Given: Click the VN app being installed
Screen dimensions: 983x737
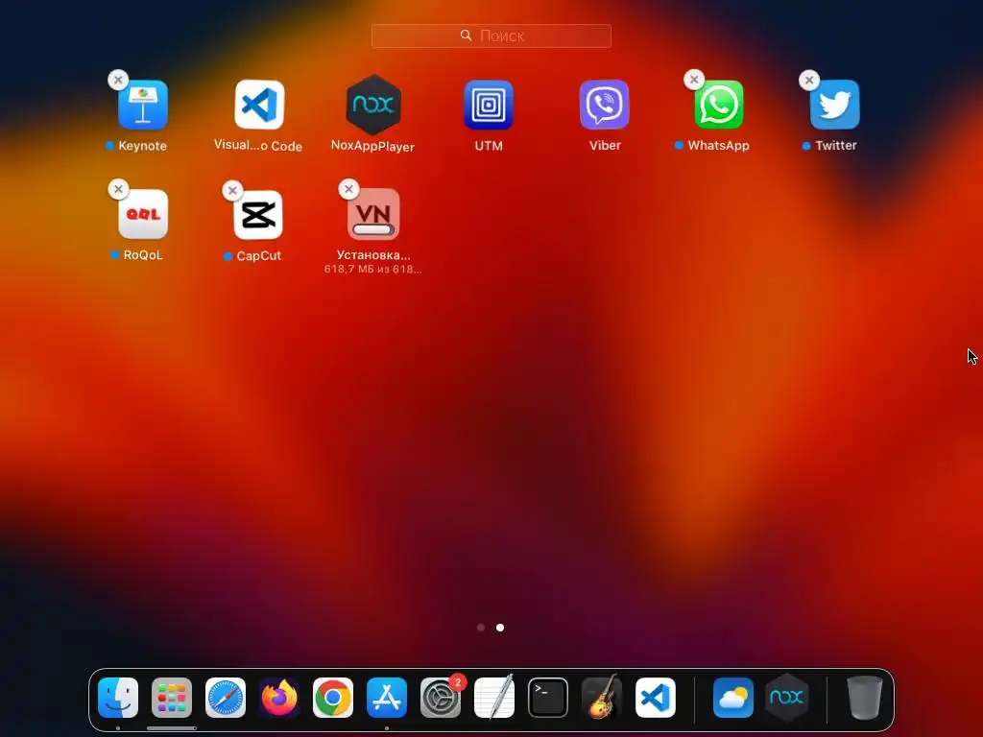Looking at the screenshot, I should click(x=373, y=214).
